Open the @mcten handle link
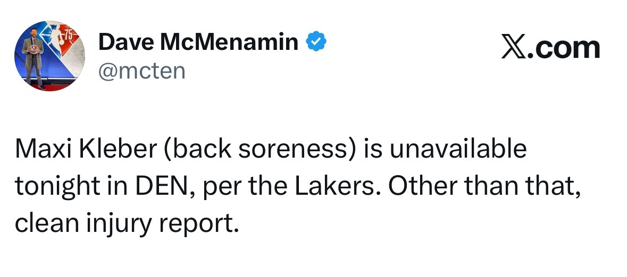This screenshot has width=627, height=277. 141,71
